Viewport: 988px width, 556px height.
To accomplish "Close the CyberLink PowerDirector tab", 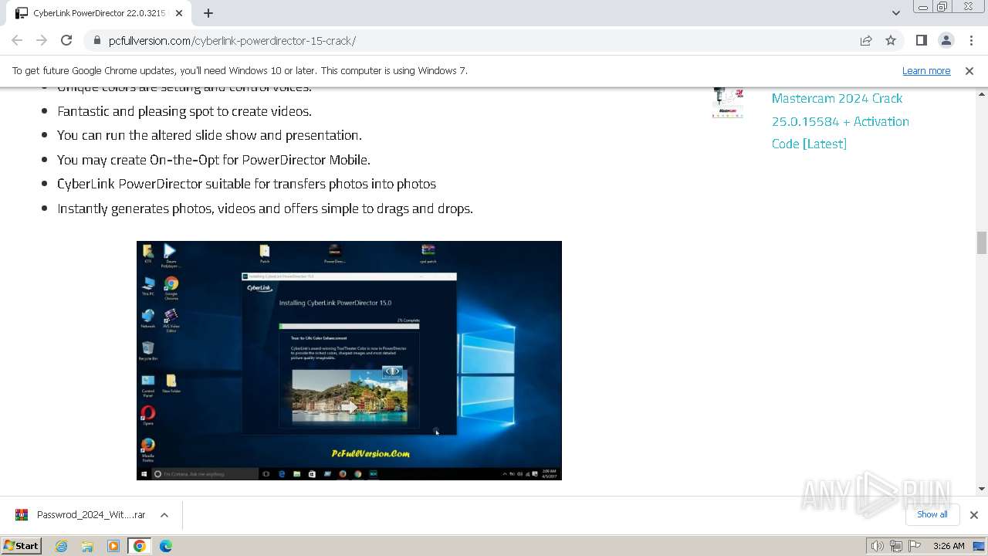I will click(x=180, y=13).
